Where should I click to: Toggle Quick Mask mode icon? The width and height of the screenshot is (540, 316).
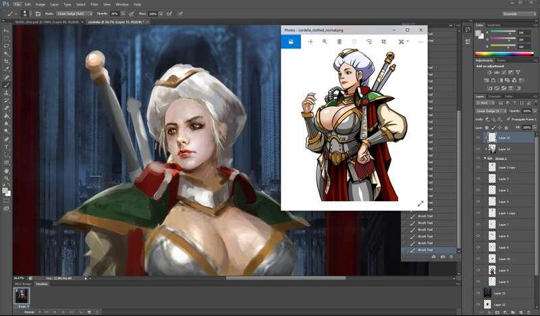(x=6, y=201)
